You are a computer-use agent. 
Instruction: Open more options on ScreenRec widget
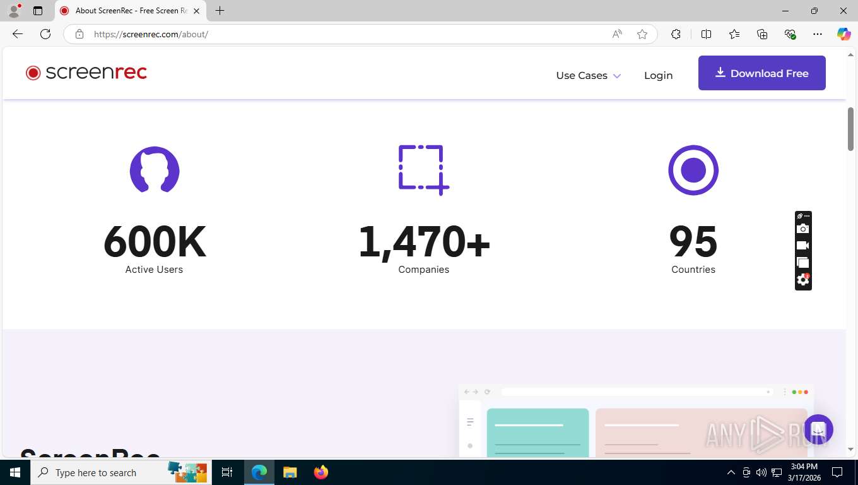tap(806, 216)
